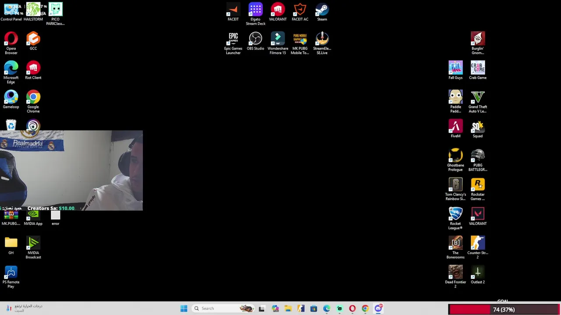Image resolution: width=561 pixels, height=315 pixels.
Task: Open Microsoft 365 Copilot taskbar icon
Action: tap(275, 308)
